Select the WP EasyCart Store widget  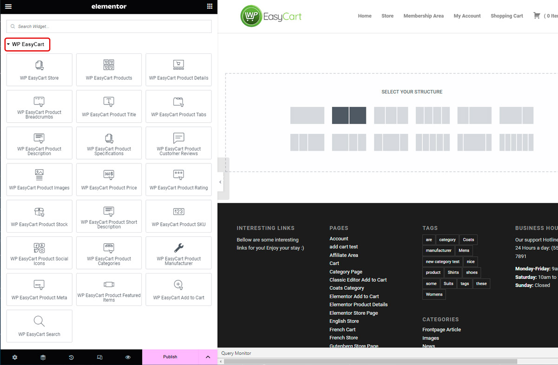(40, 70)
